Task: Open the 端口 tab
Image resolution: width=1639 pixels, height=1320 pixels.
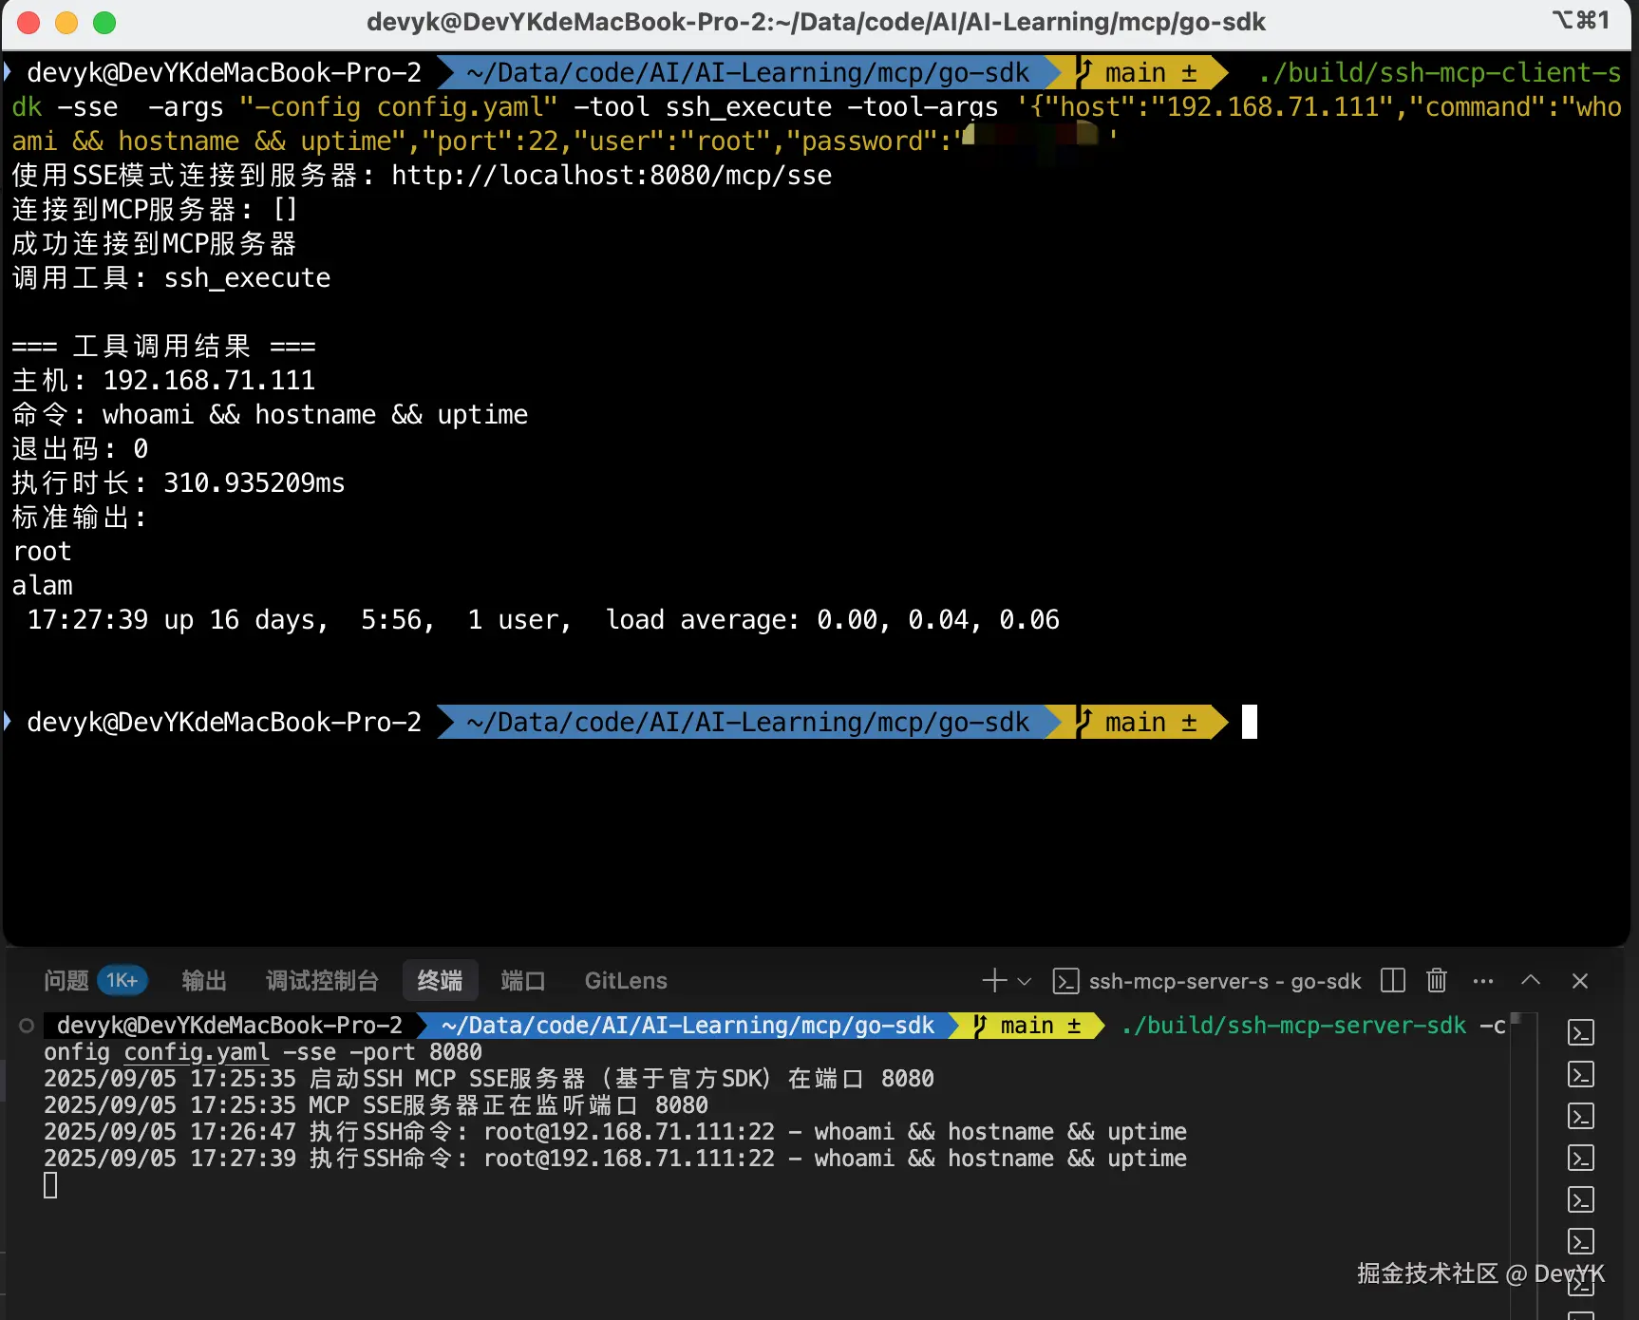Action: coord(523,981)
